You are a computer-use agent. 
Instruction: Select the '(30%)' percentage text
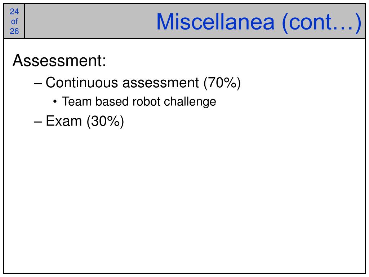[x=105, y=122]
